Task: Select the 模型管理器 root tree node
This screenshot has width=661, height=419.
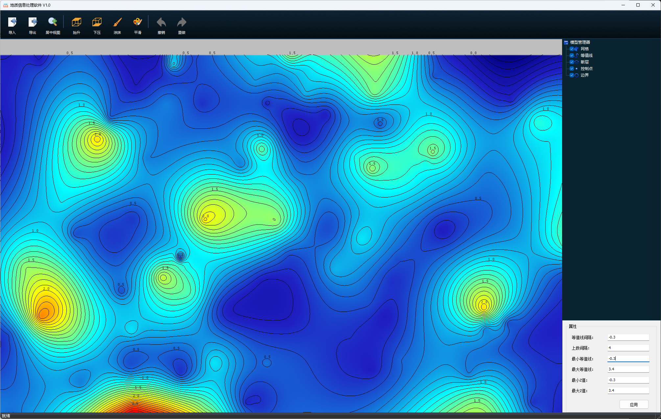Action: click(580, 42)
